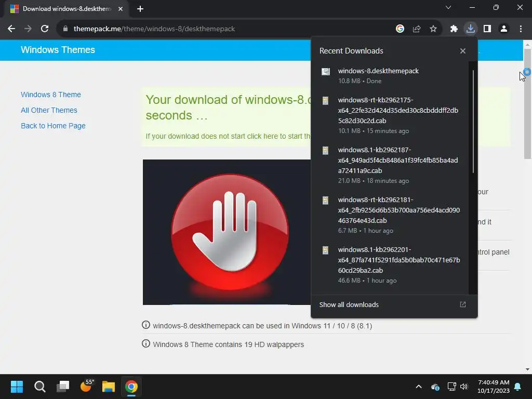Open the volume speaker tray icon
The width and height of the screenshot is (532, 399).
click(x=464, y=387)
